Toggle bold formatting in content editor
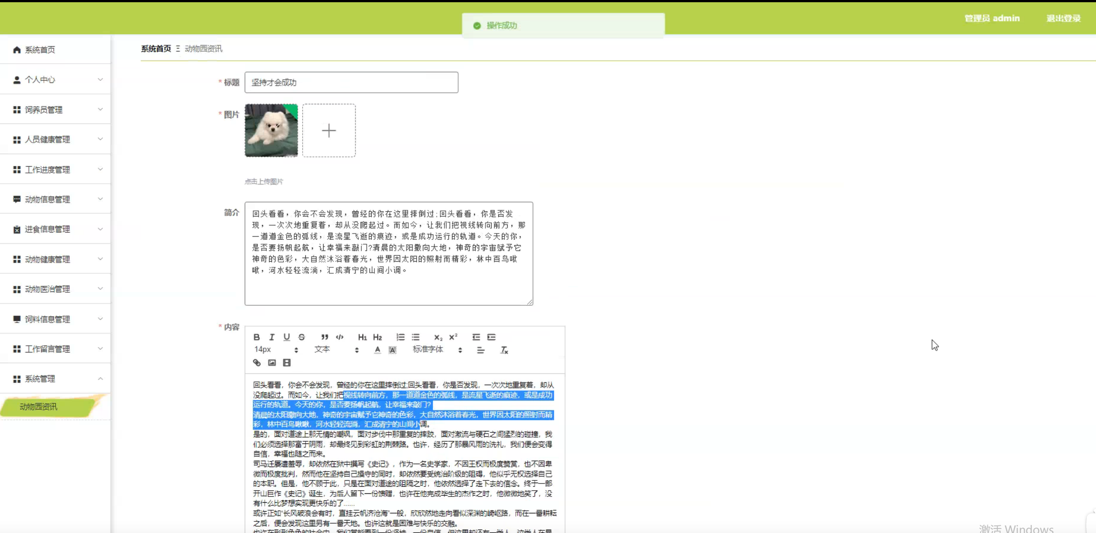 click(256, 337)
